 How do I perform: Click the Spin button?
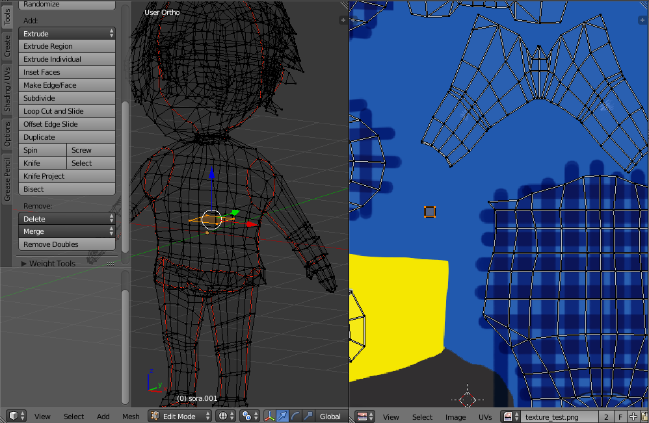pos(43,150)
